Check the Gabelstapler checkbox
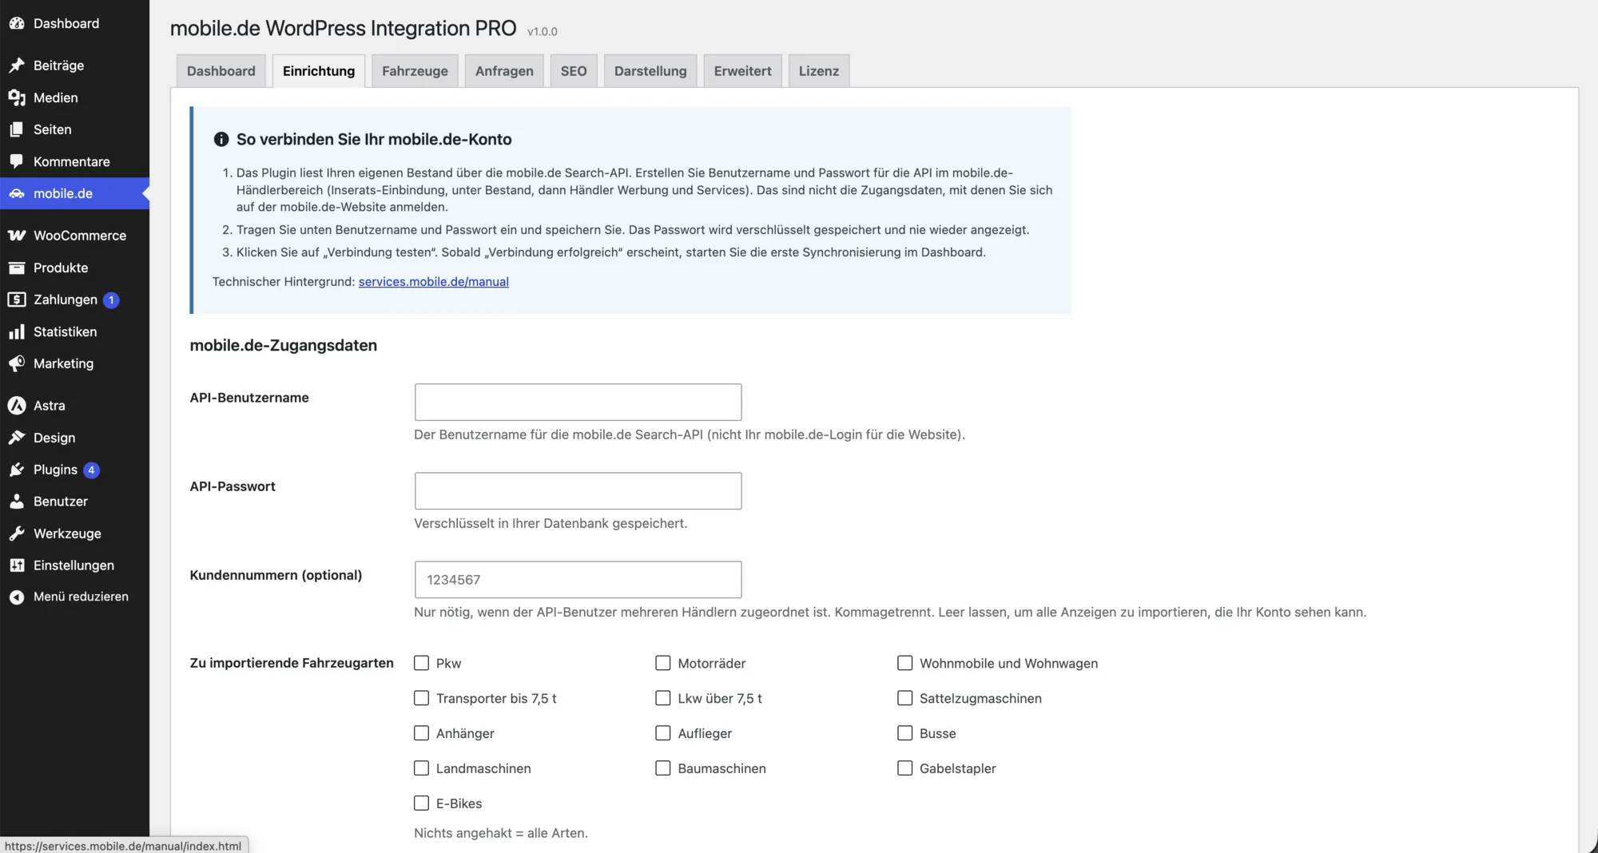 904,768
